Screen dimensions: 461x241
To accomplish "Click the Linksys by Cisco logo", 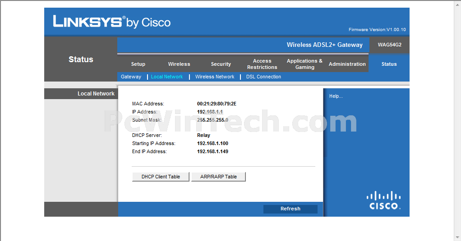I will (112, 22).
